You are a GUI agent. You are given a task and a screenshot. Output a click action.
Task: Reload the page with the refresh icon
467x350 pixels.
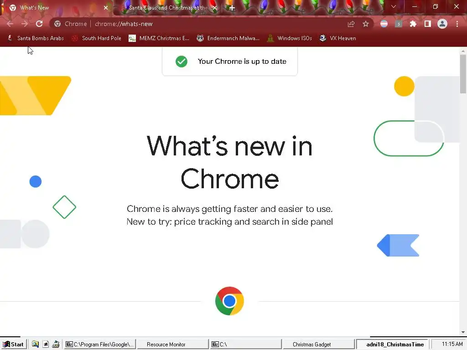39,24
